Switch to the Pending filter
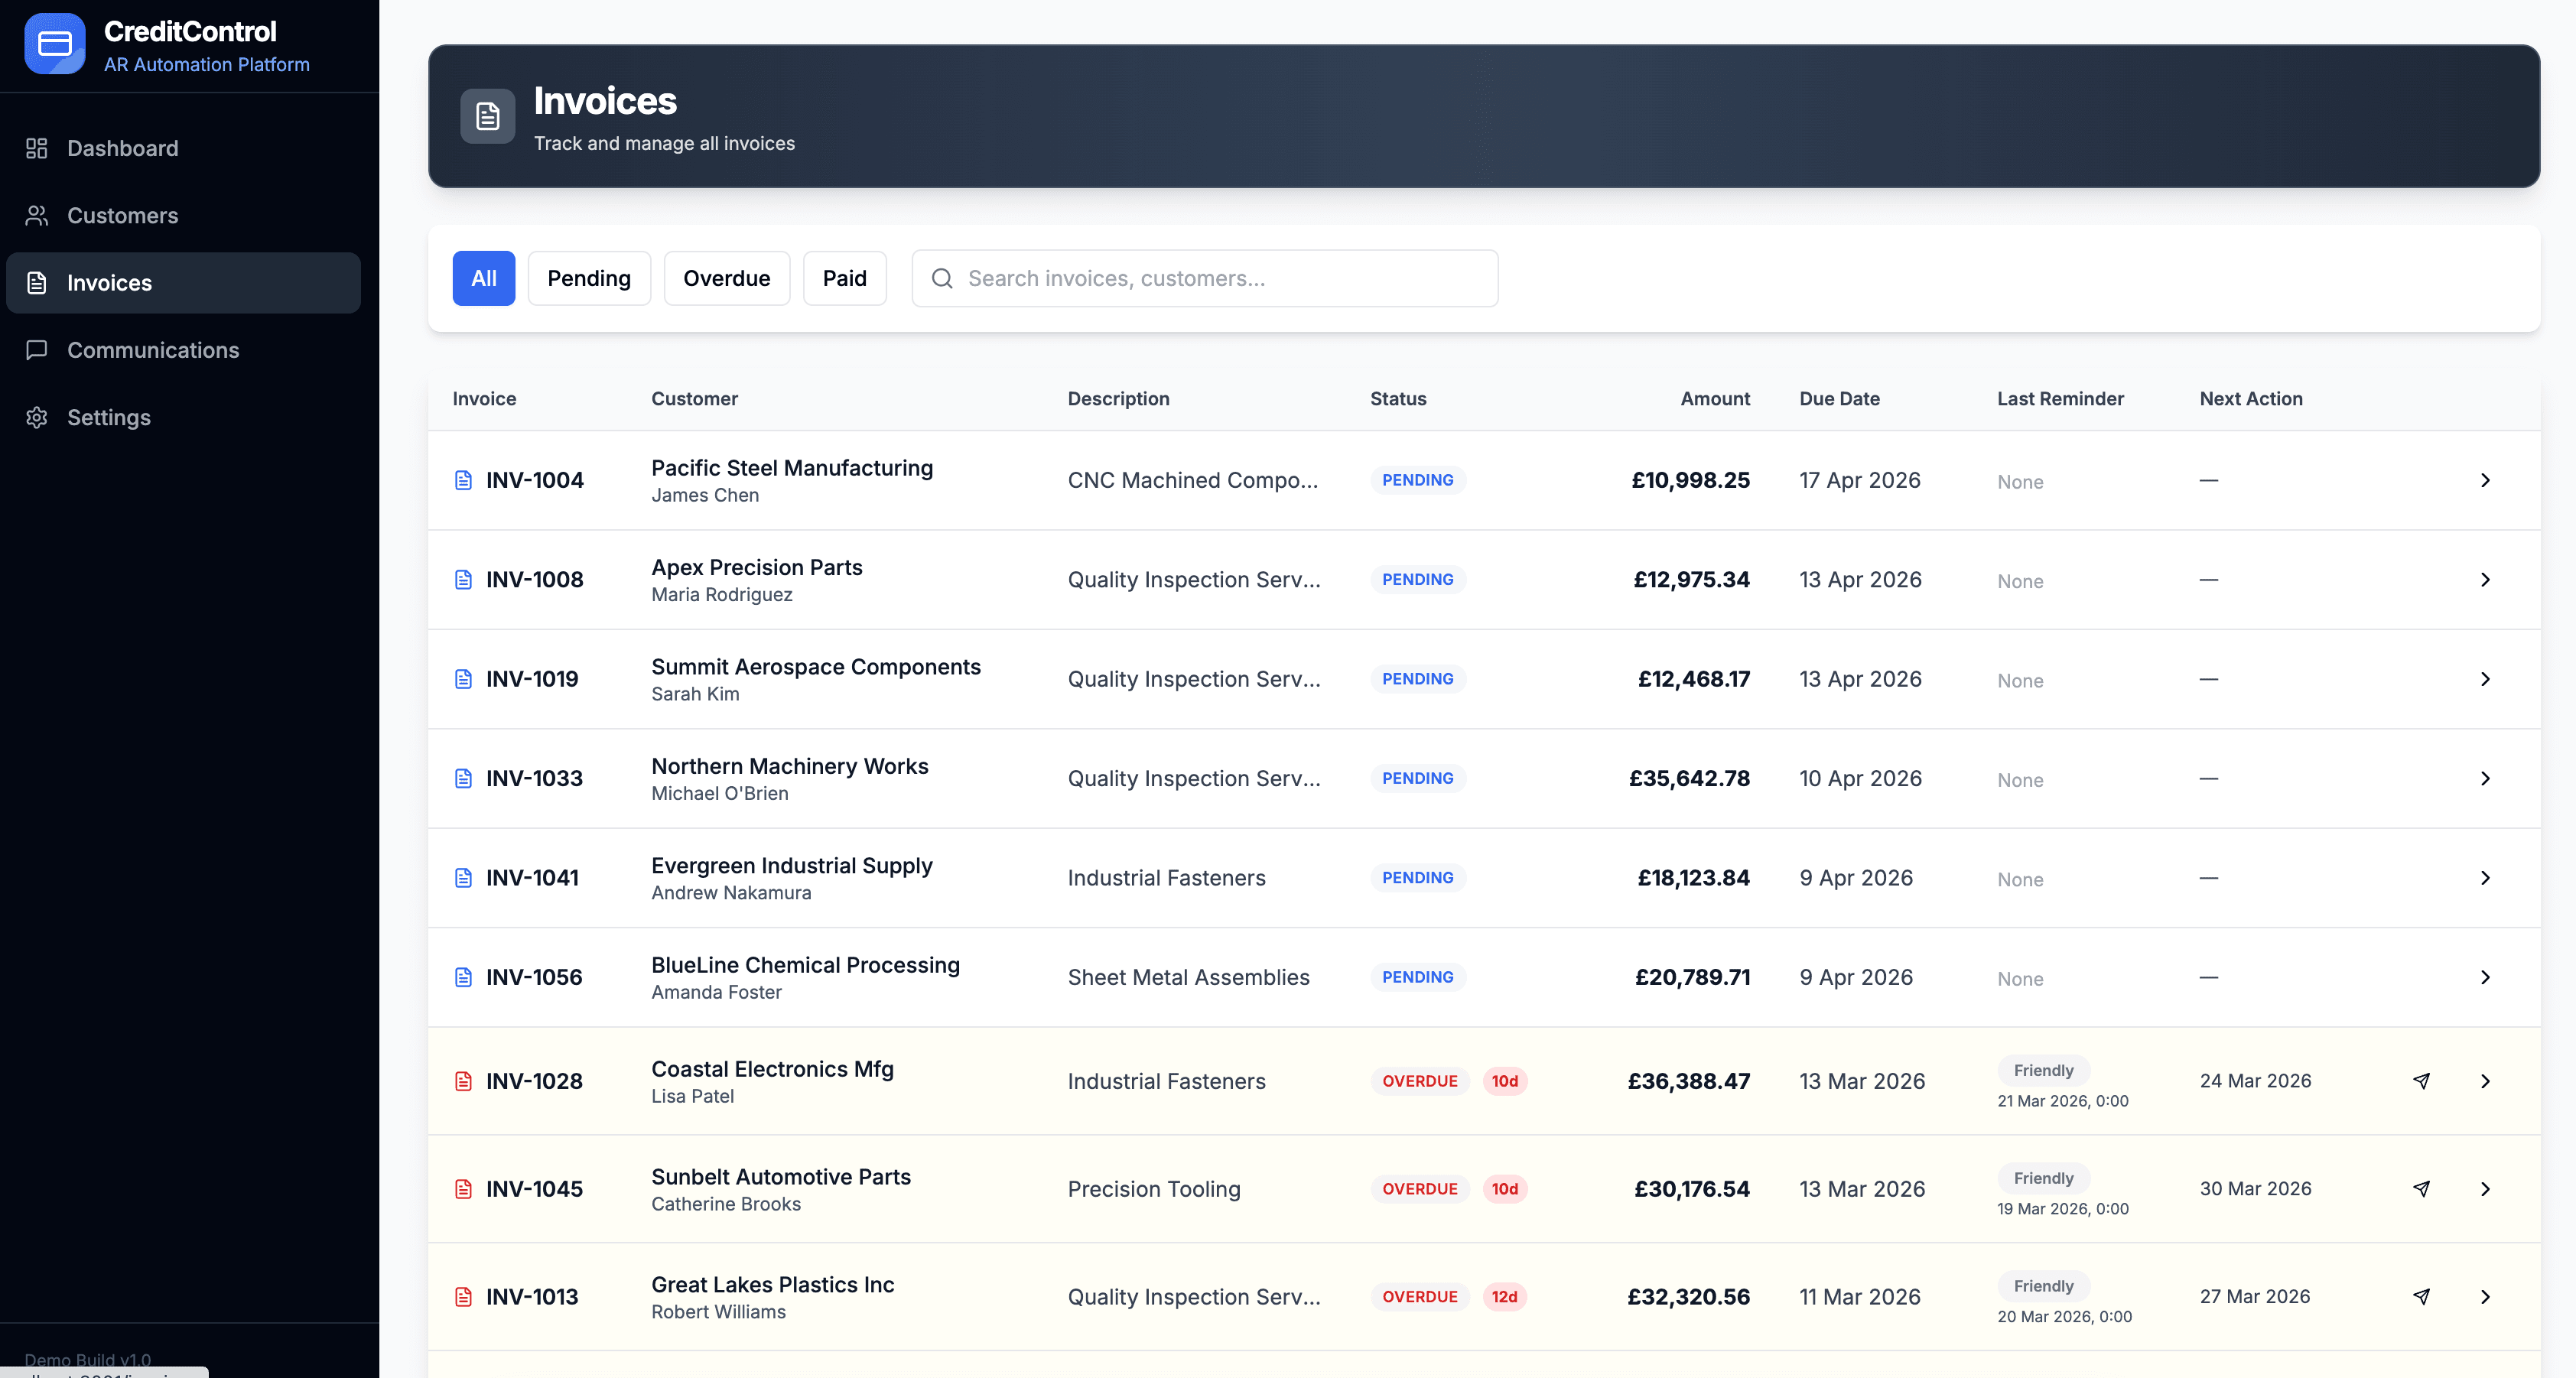Screen dimensions: 2576x1378 point(589,278)
